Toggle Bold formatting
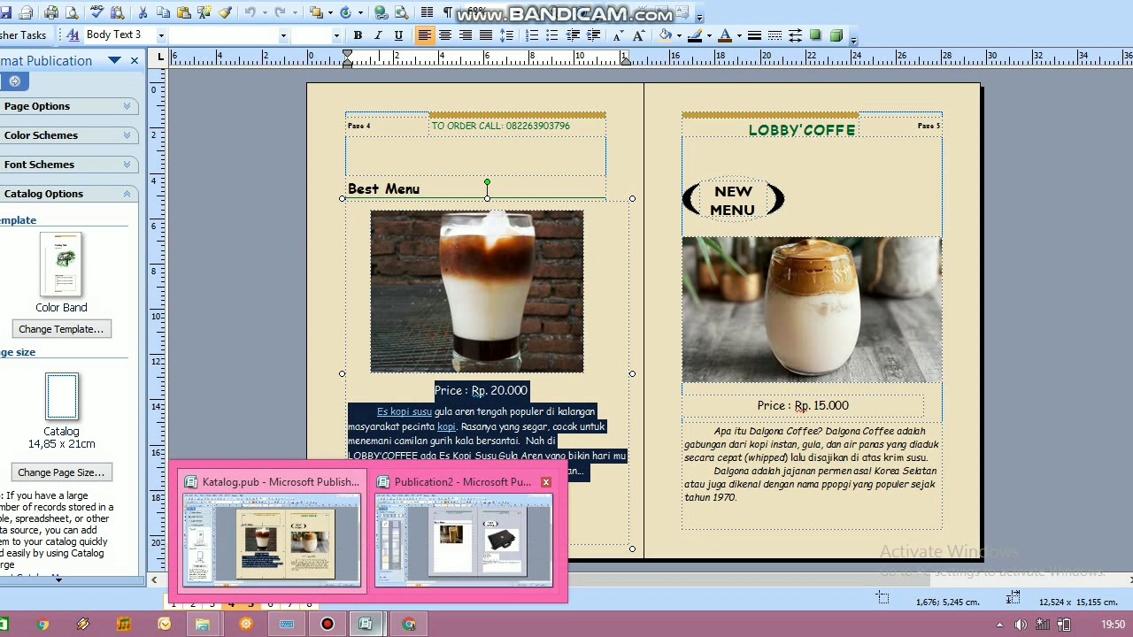This screenshot has height=637, width=1133. tap(358, 35)
